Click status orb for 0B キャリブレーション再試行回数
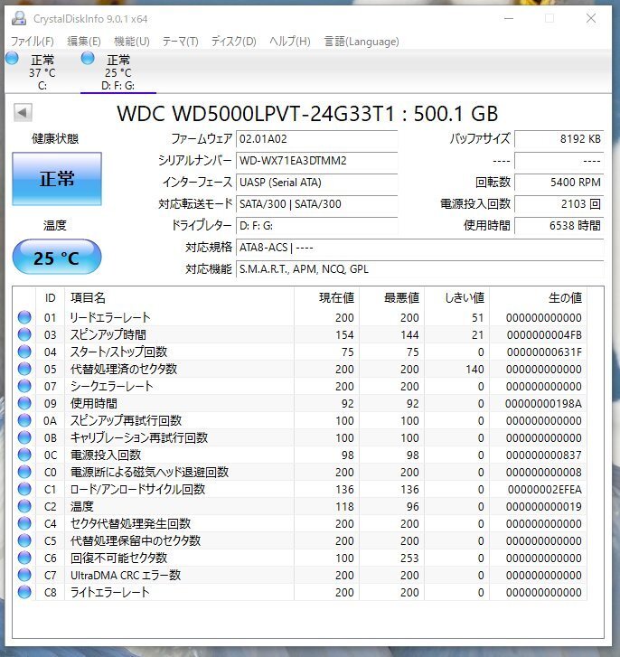Viewport: 620px width, 657px height. point(24,437)
